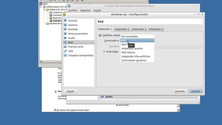Switch to the Adaptador 2 tab

(x=122, y=29)
